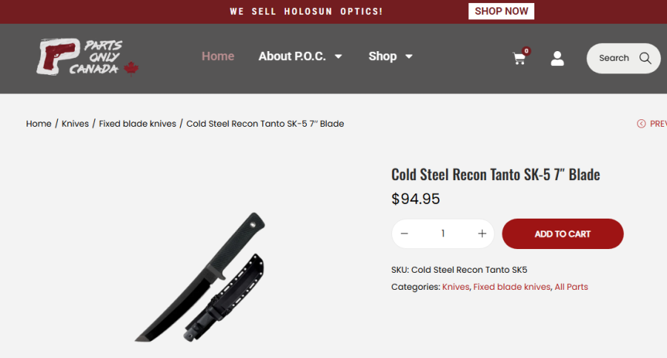The image size is (667, 358).
Task: Click the Parts Only Canada logo
Action: pyautogui.click(x=87, y=58)
